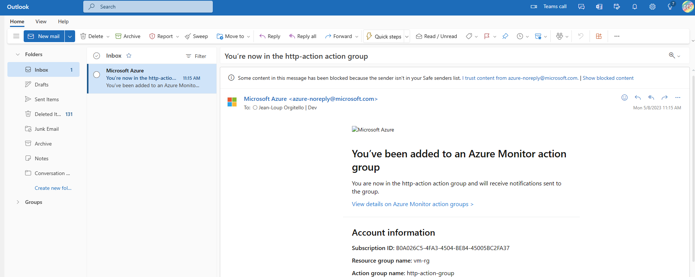Screen dimensions: 695x277
Task: Expand the Groups section chevron
Action: pyautogui.click(x=18, y=202)
